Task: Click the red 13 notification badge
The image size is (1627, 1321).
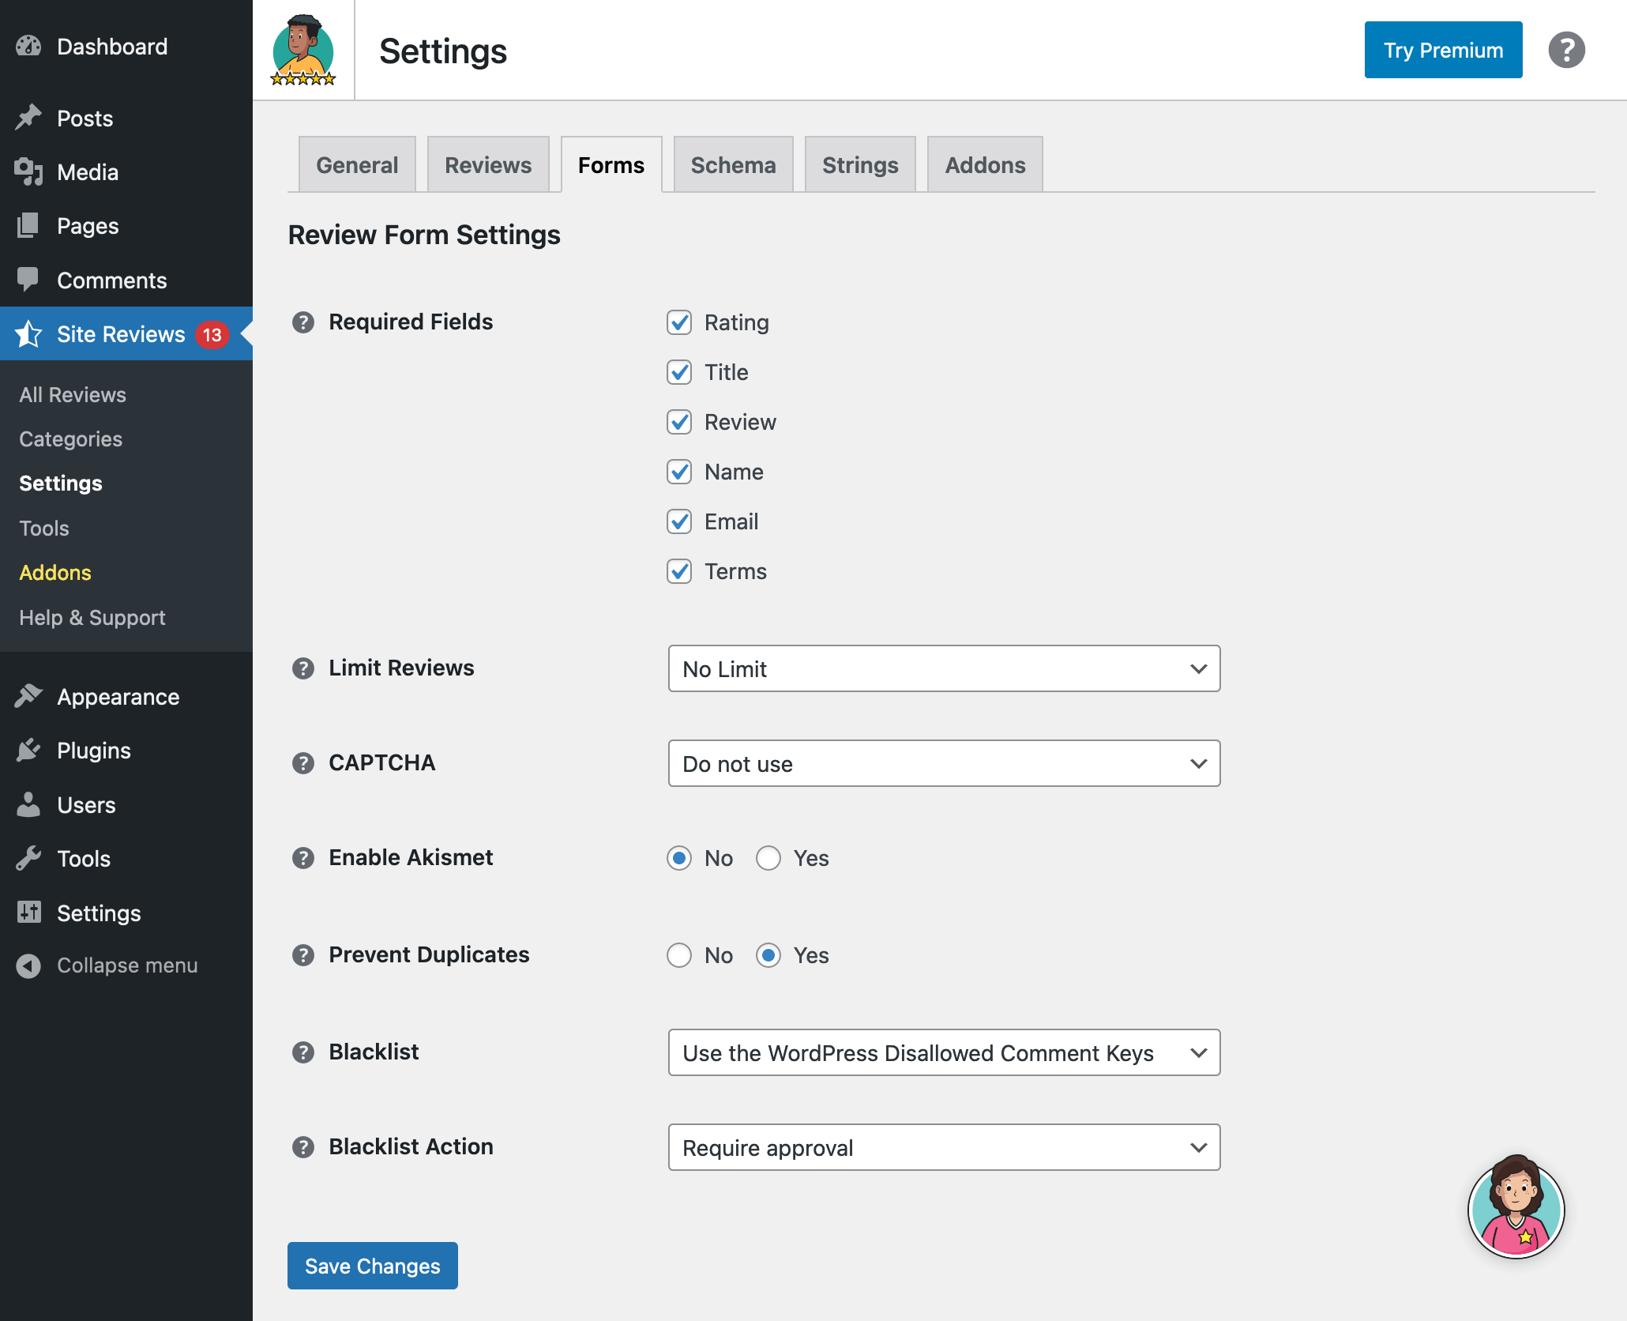Action: pos(212,334)
